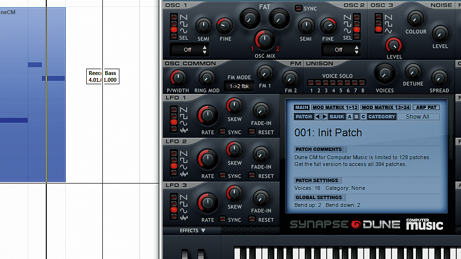Click the BANK button
The width and height of the screenshot is (461, 259).
coord(337,116)
